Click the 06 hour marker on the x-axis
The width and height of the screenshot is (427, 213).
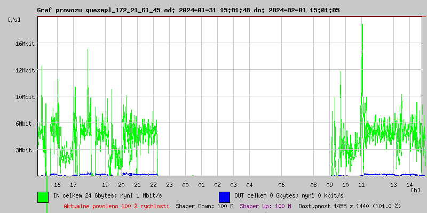(x=281, y=185)
